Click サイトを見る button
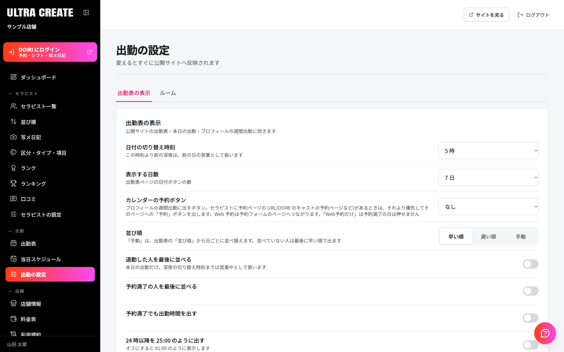 486,15
